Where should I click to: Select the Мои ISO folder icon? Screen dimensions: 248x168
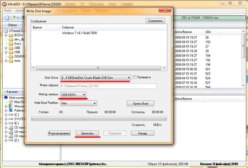pos(11,102)
